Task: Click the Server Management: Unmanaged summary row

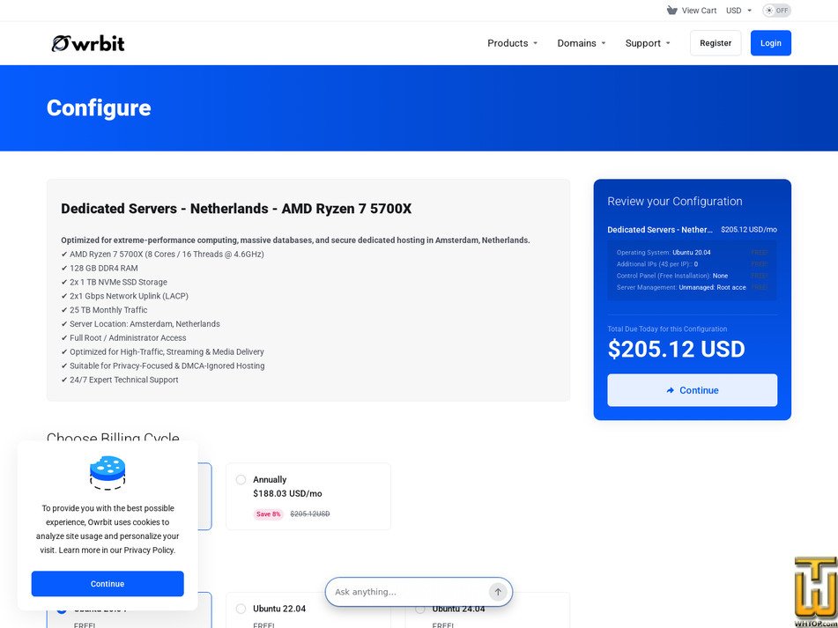Action: tap(692, 287)
